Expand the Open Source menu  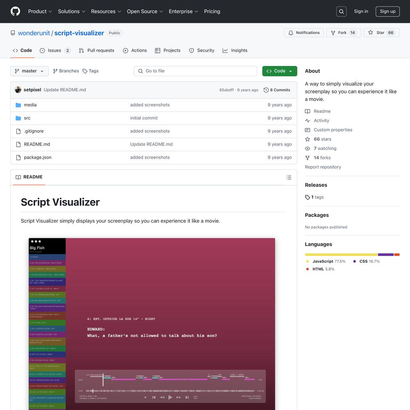click(145, 11)
